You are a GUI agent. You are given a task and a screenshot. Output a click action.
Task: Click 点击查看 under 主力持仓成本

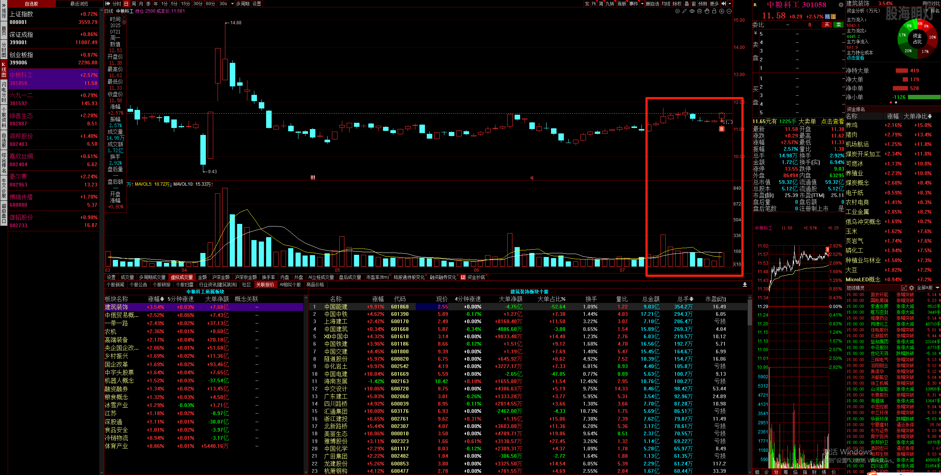click(x=855, y=58)
